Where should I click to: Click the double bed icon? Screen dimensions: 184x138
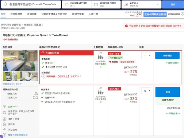36,94
